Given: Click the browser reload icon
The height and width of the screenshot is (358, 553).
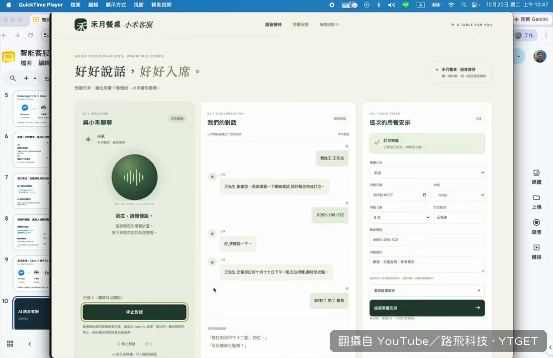Looking at the screenshot, I should pos(30,35).
